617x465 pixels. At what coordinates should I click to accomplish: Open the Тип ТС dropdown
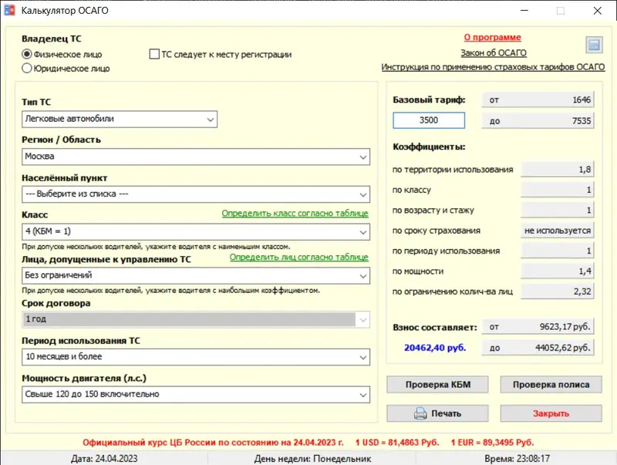pyautogui.click(x=120, y=120)
